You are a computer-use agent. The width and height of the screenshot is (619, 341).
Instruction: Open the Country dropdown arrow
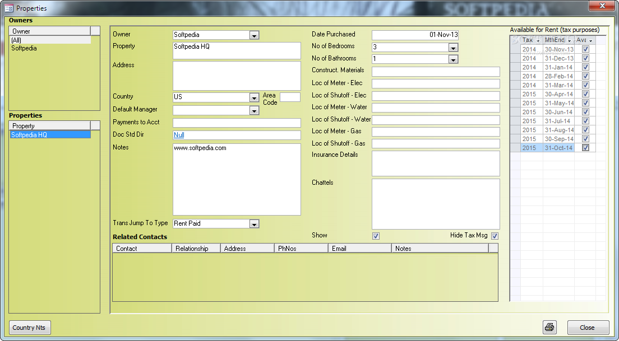click(254, 97)
